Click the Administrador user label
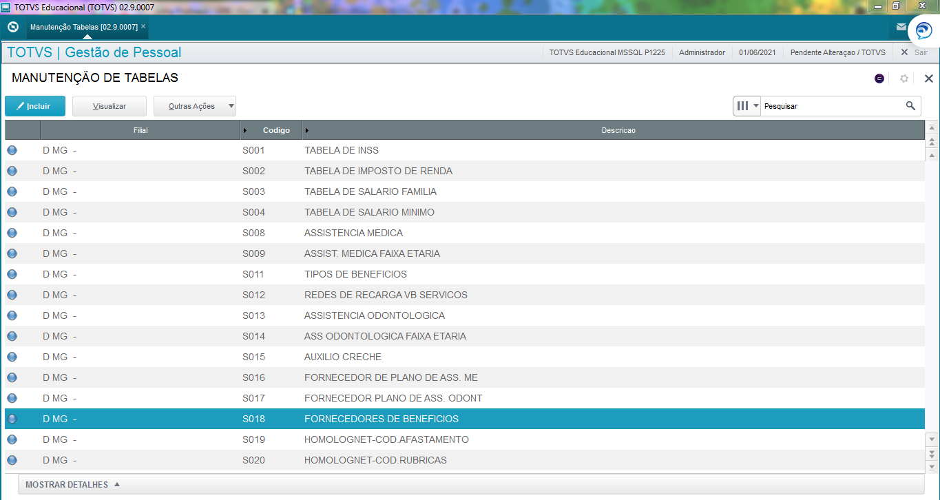The height and width of the screenshot is (500, 940). (x=702, y=52)
